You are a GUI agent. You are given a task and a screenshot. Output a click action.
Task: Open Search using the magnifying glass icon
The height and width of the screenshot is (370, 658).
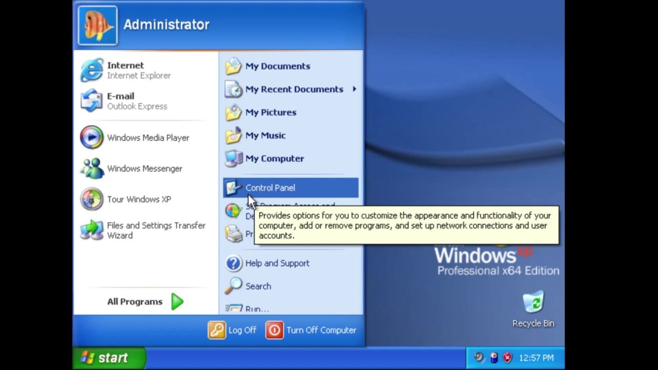click(233, 286)
